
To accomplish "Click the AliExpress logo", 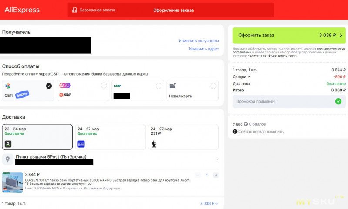I will [x=22, y=10].
